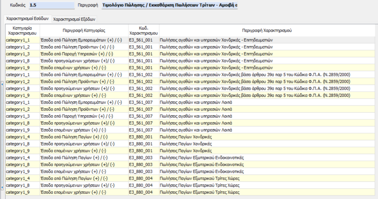
Task: Select the first Πωλήσεις Παγίων Χονδρικές description cell
Action: click(186, 137)
